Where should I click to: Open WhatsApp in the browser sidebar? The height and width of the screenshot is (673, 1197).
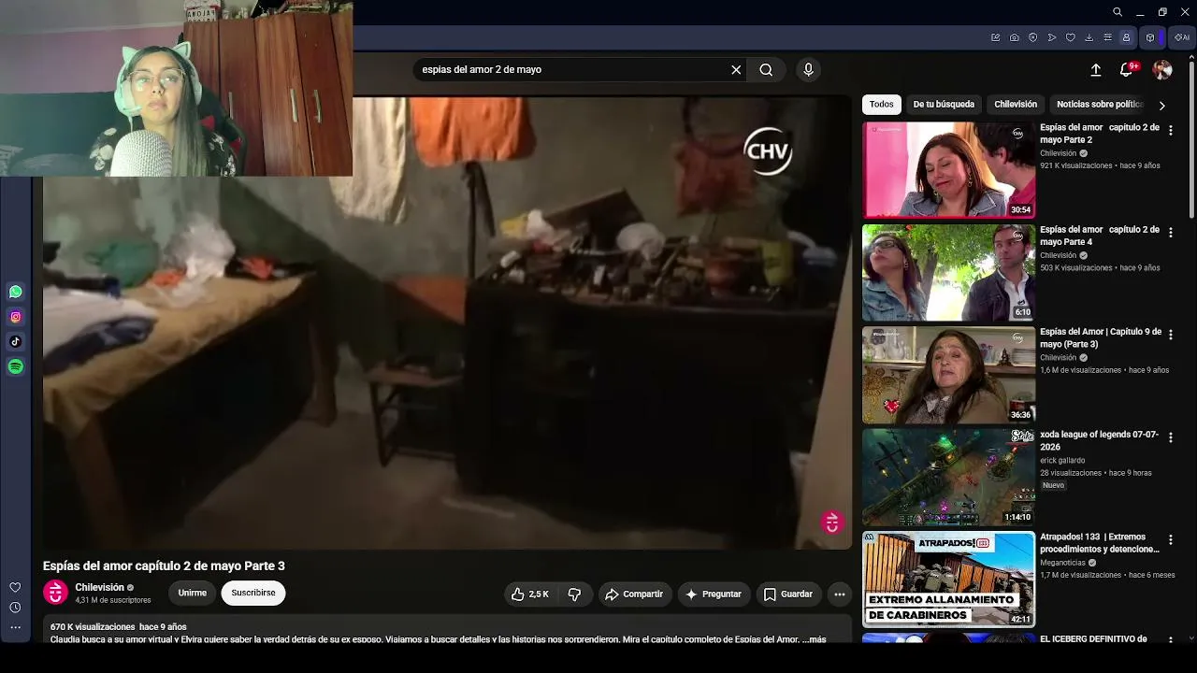tap(15, 292)
